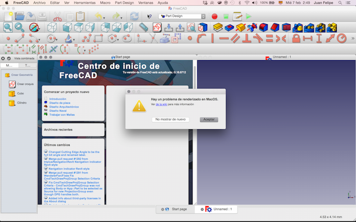Click the Fit All magnifier icon

[8, 28]
